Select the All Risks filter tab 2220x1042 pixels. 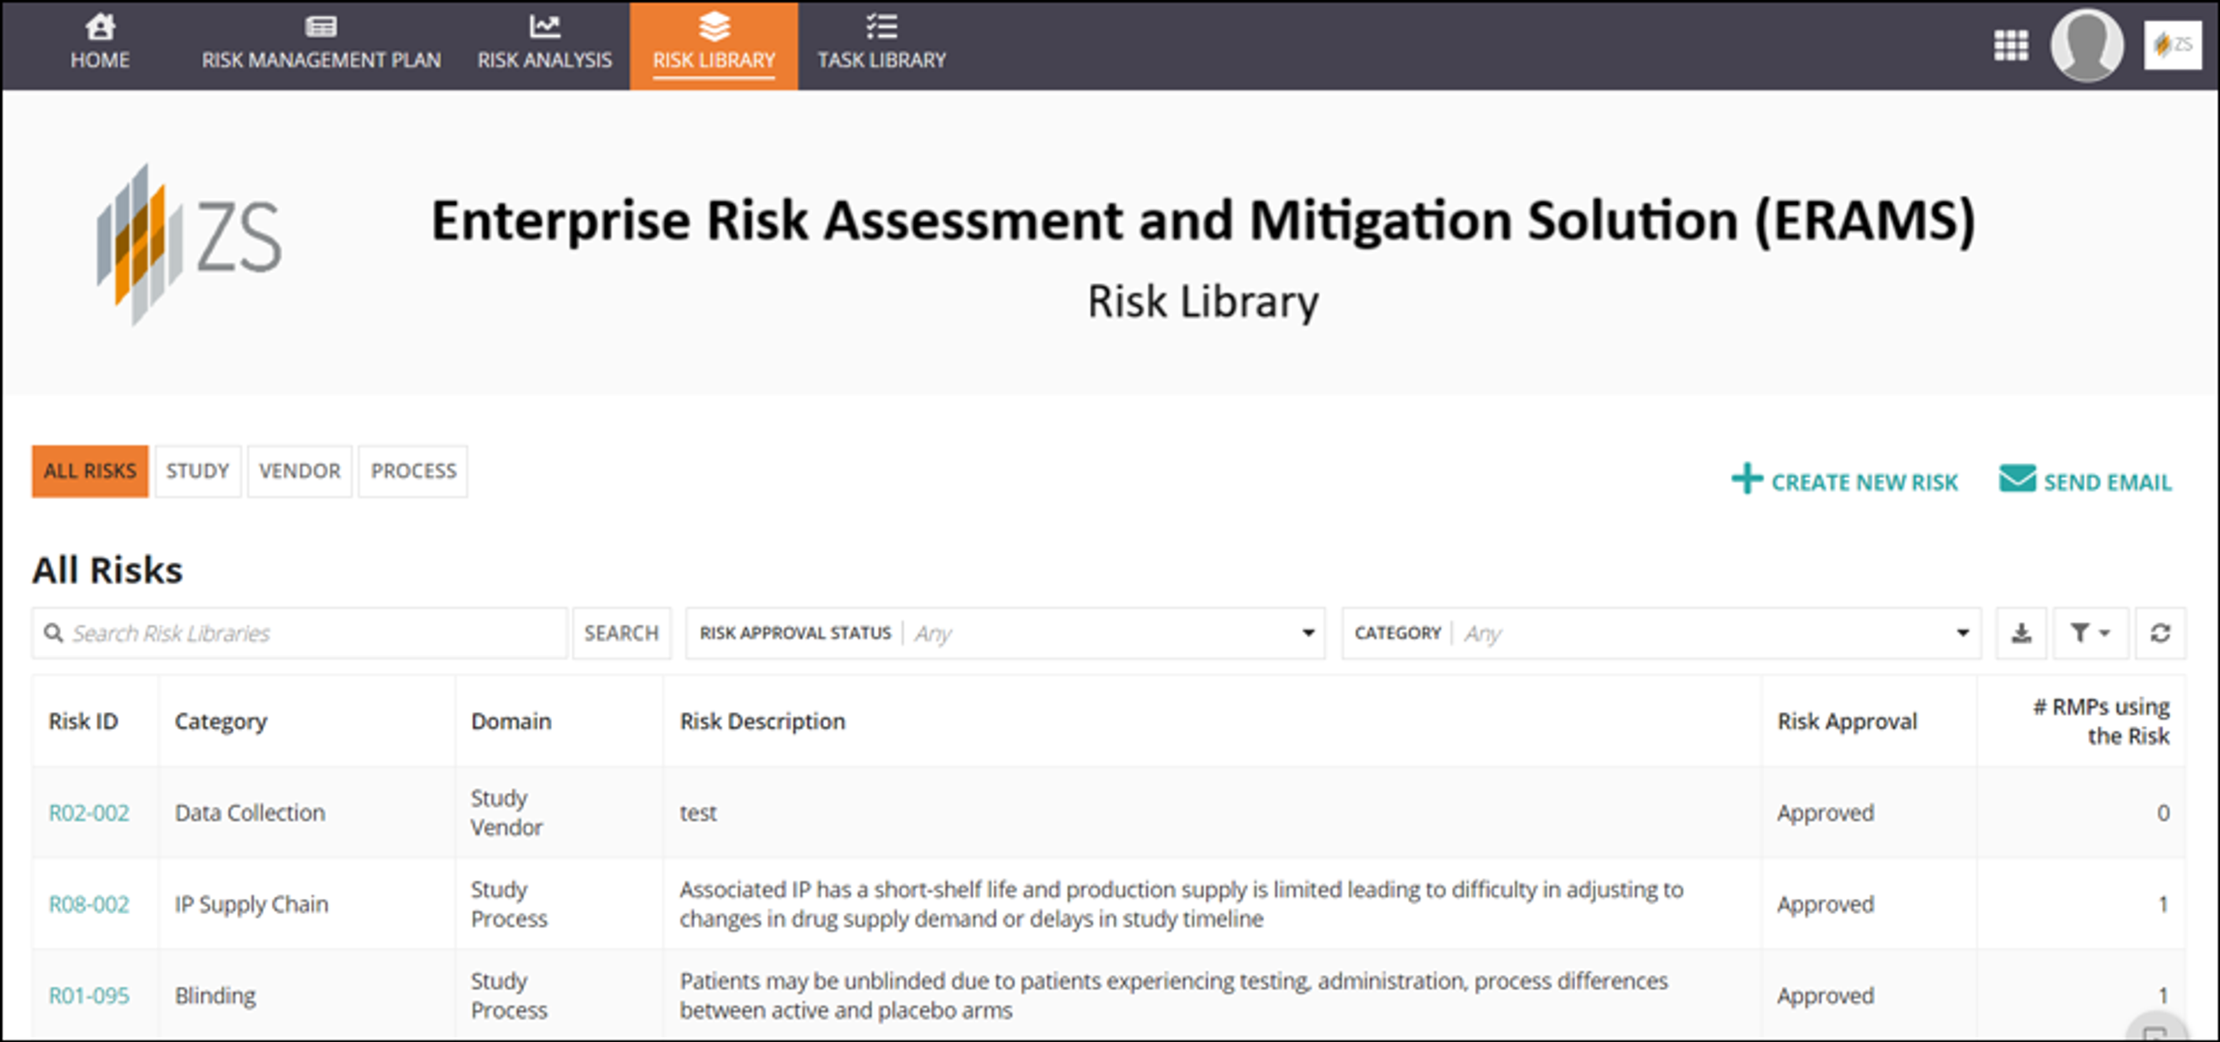[x=90, y=471]
